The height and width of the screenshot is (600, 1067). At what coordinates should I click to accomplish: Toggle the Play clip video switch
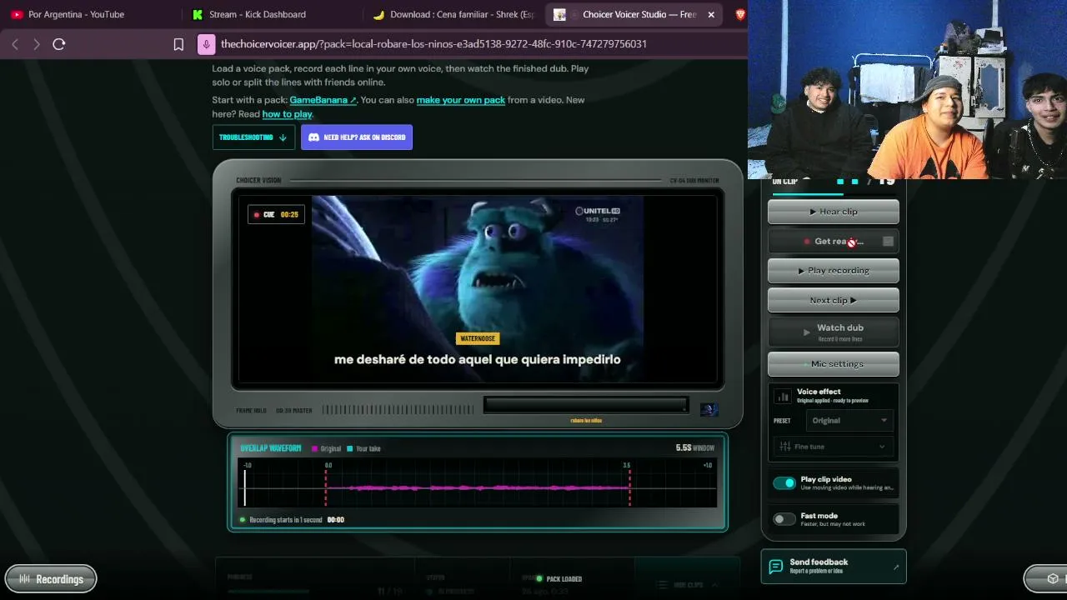[784, 482]
